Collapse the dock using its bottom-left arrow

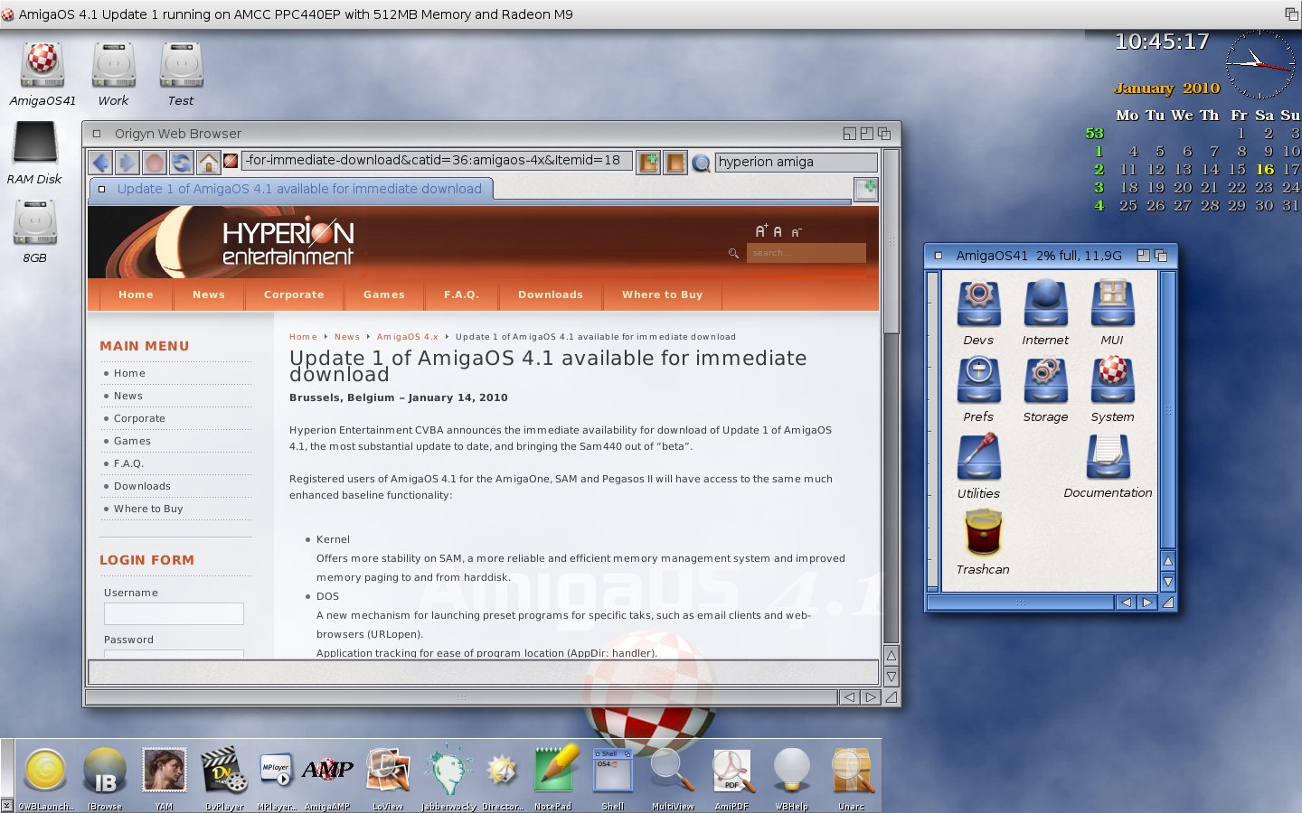pos(7,805)
